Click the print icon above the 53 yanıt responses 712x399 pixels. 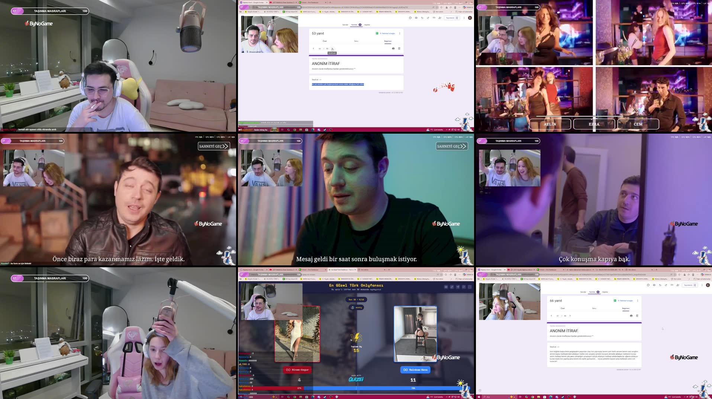393,49
